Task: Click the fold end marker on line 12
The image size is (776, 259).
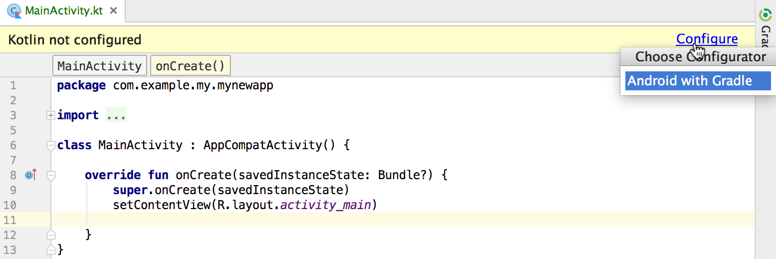Action: tap(50, 235)
